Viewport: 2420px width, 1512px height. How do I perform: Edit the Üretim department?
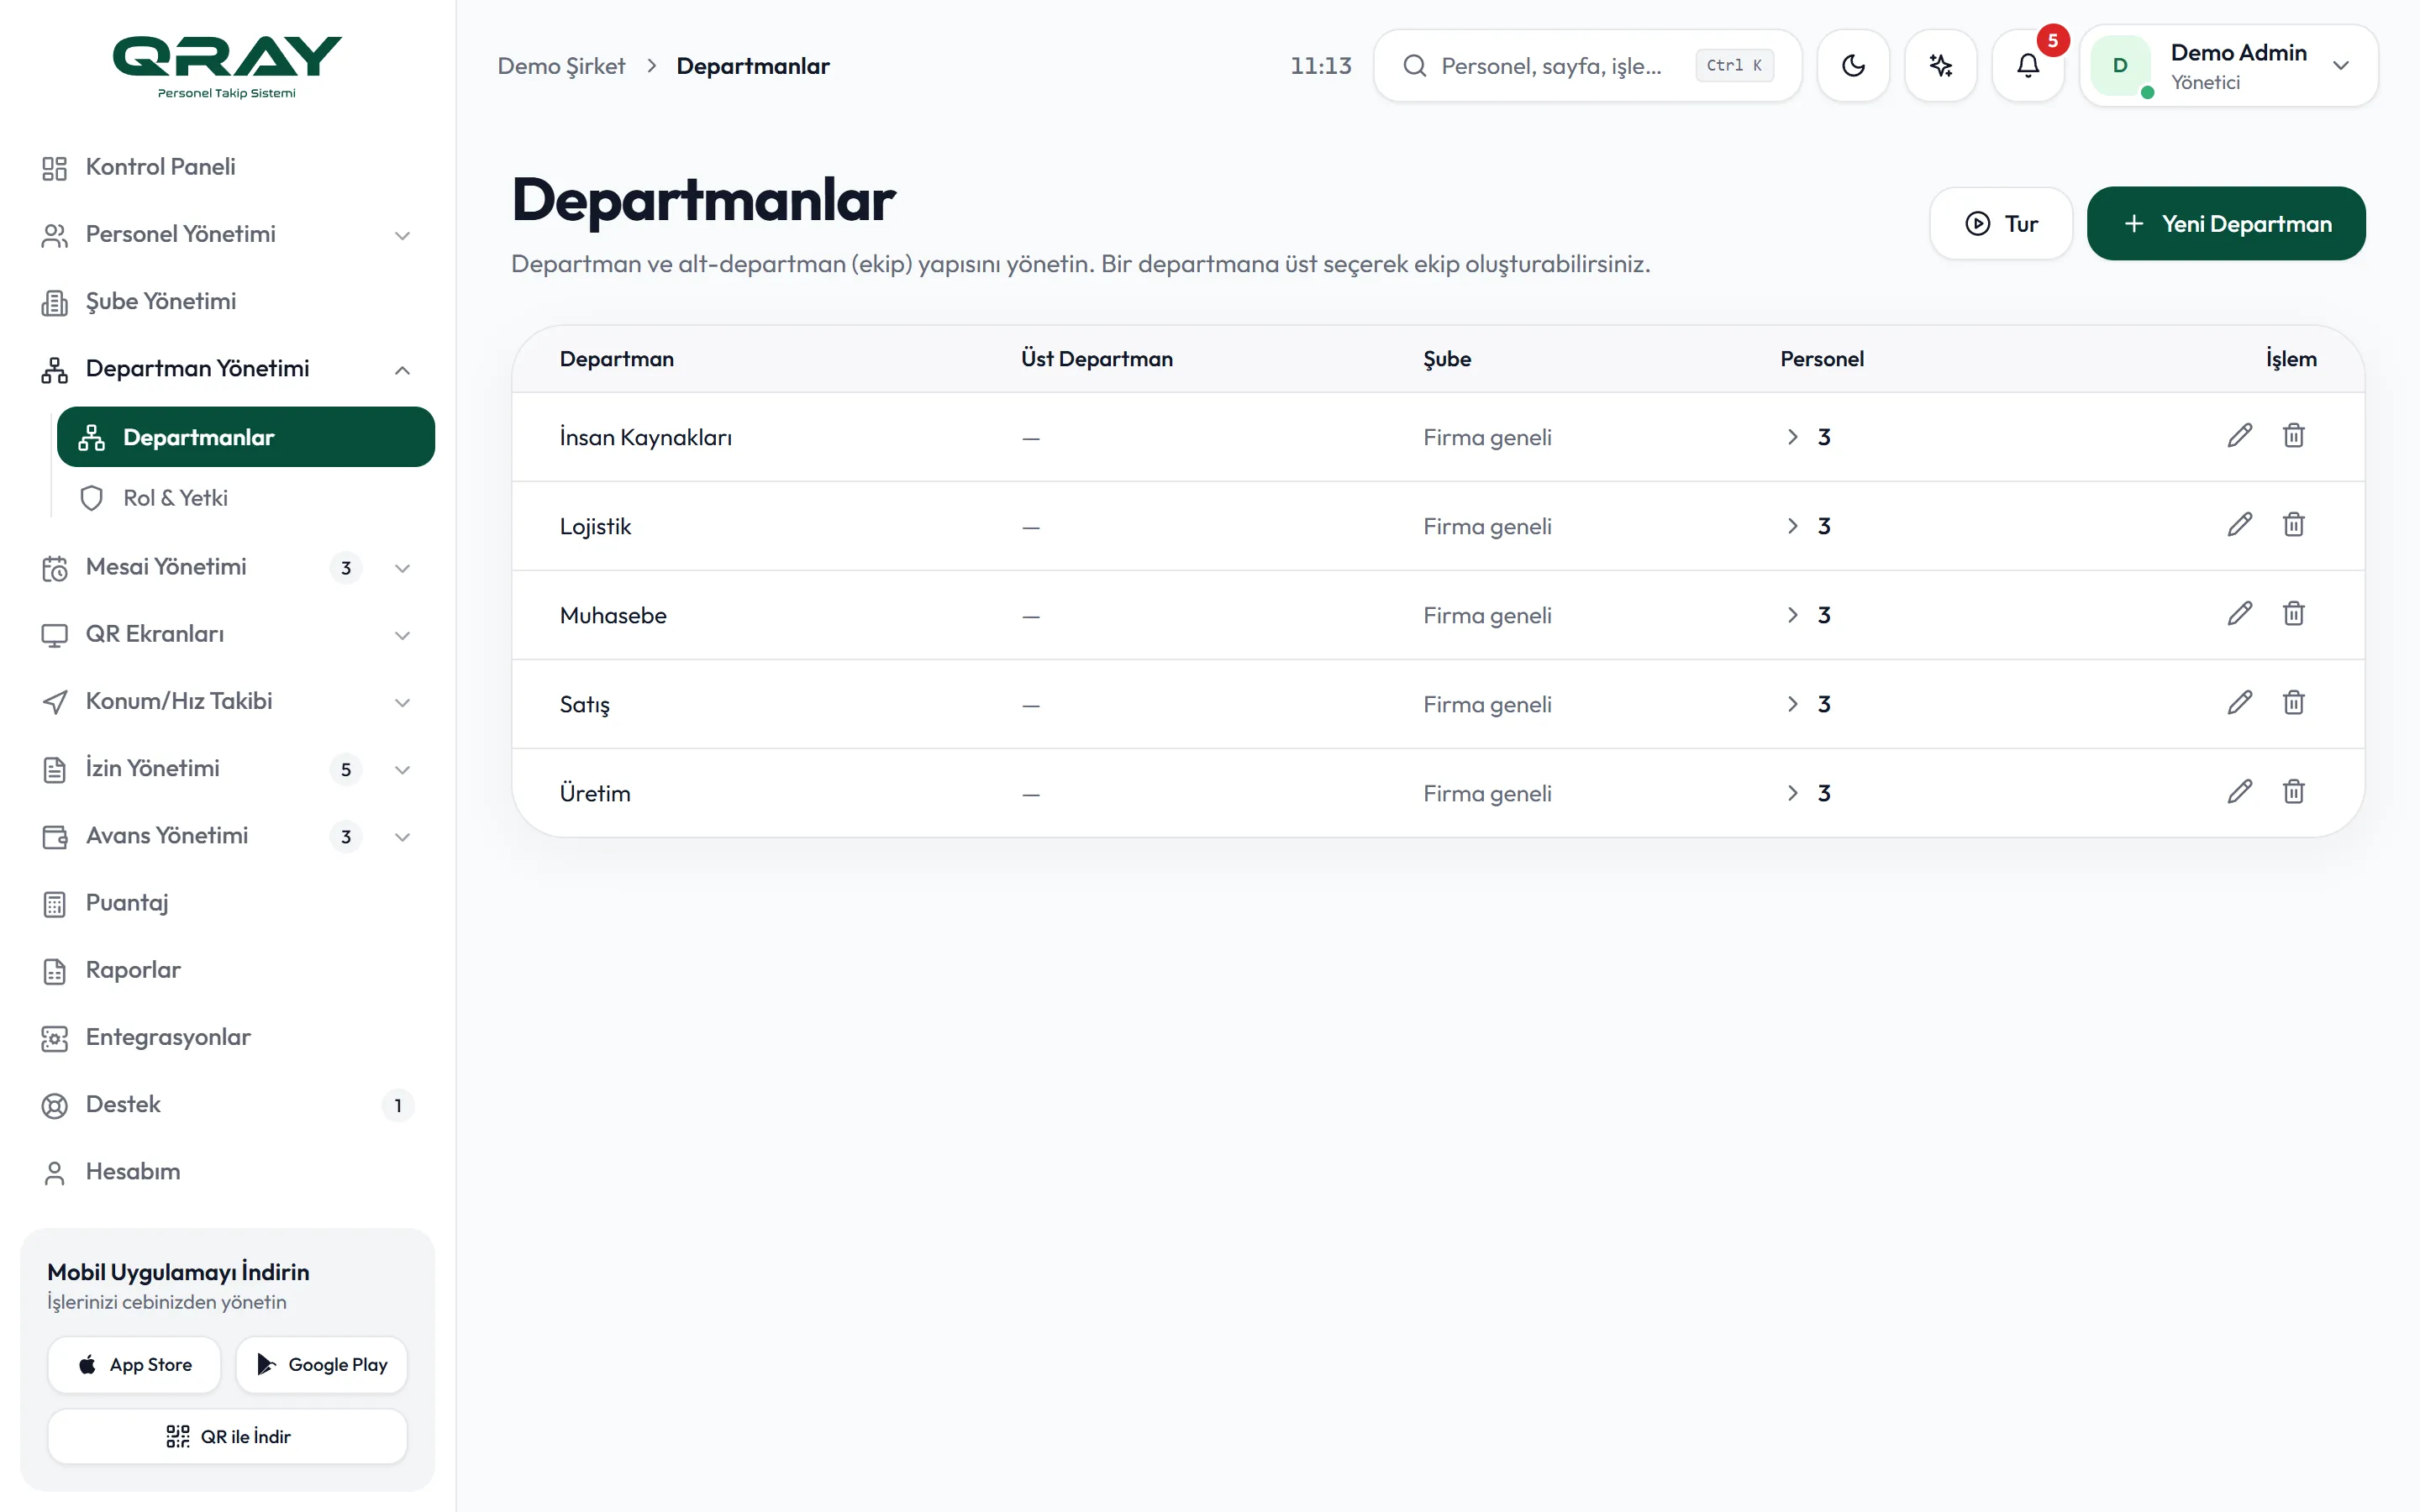2239,792
